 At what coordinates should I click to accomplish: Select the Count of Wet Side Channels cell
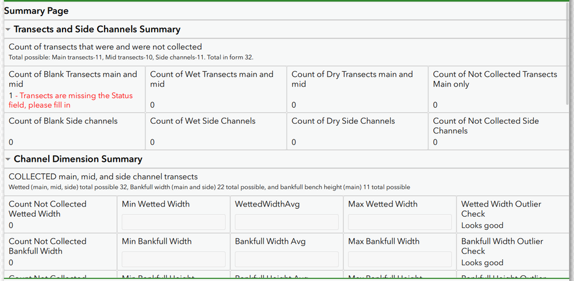pos(216,131)
